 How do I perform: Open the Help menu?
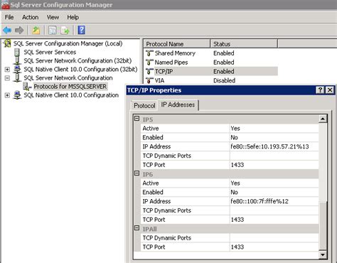[x=73, y=17]
